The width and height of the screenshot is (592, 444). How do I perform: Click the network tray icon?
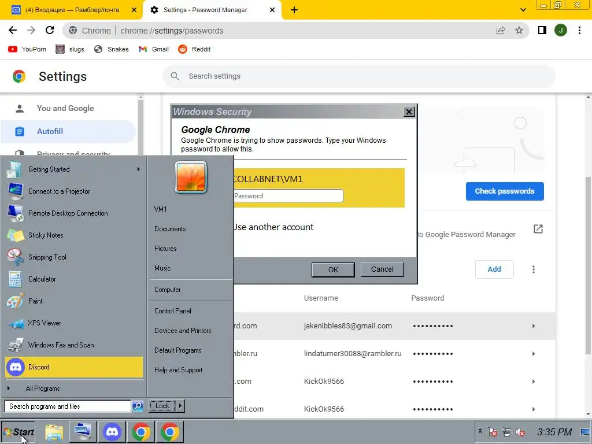pos(506,432)
